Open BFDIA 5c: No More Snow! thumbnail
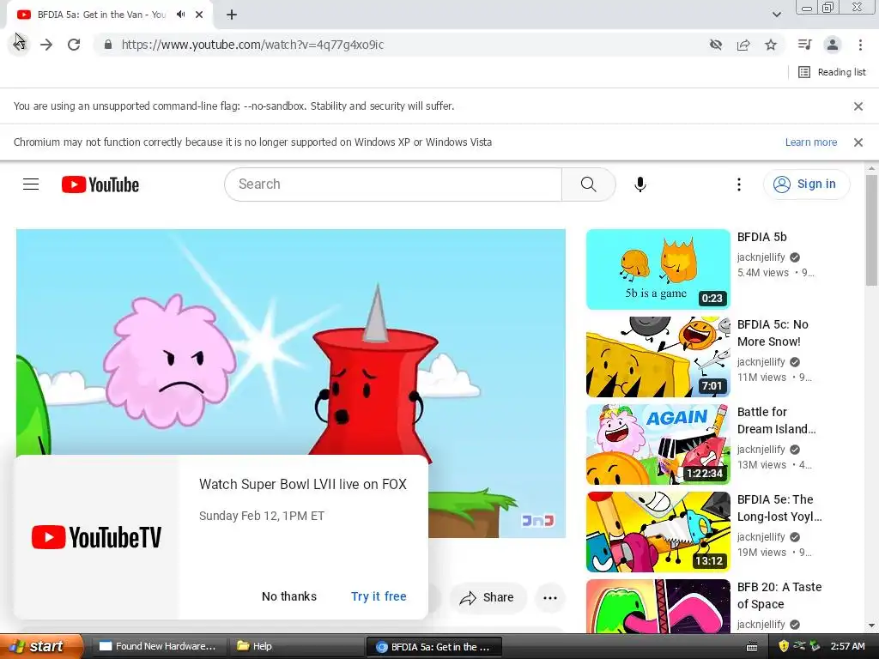The width and height of the screenshot is (879, 659). pos(658,356)
